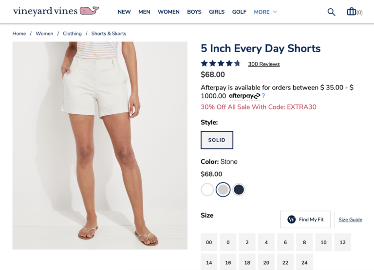
Task: Choose size 14
Action: [x=209, y=262]
